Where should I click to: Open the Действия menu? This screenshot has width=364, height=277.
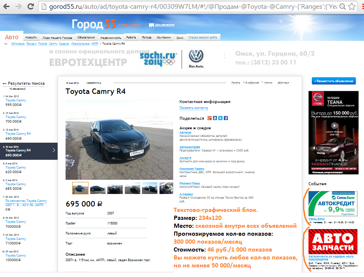[283, 83]
